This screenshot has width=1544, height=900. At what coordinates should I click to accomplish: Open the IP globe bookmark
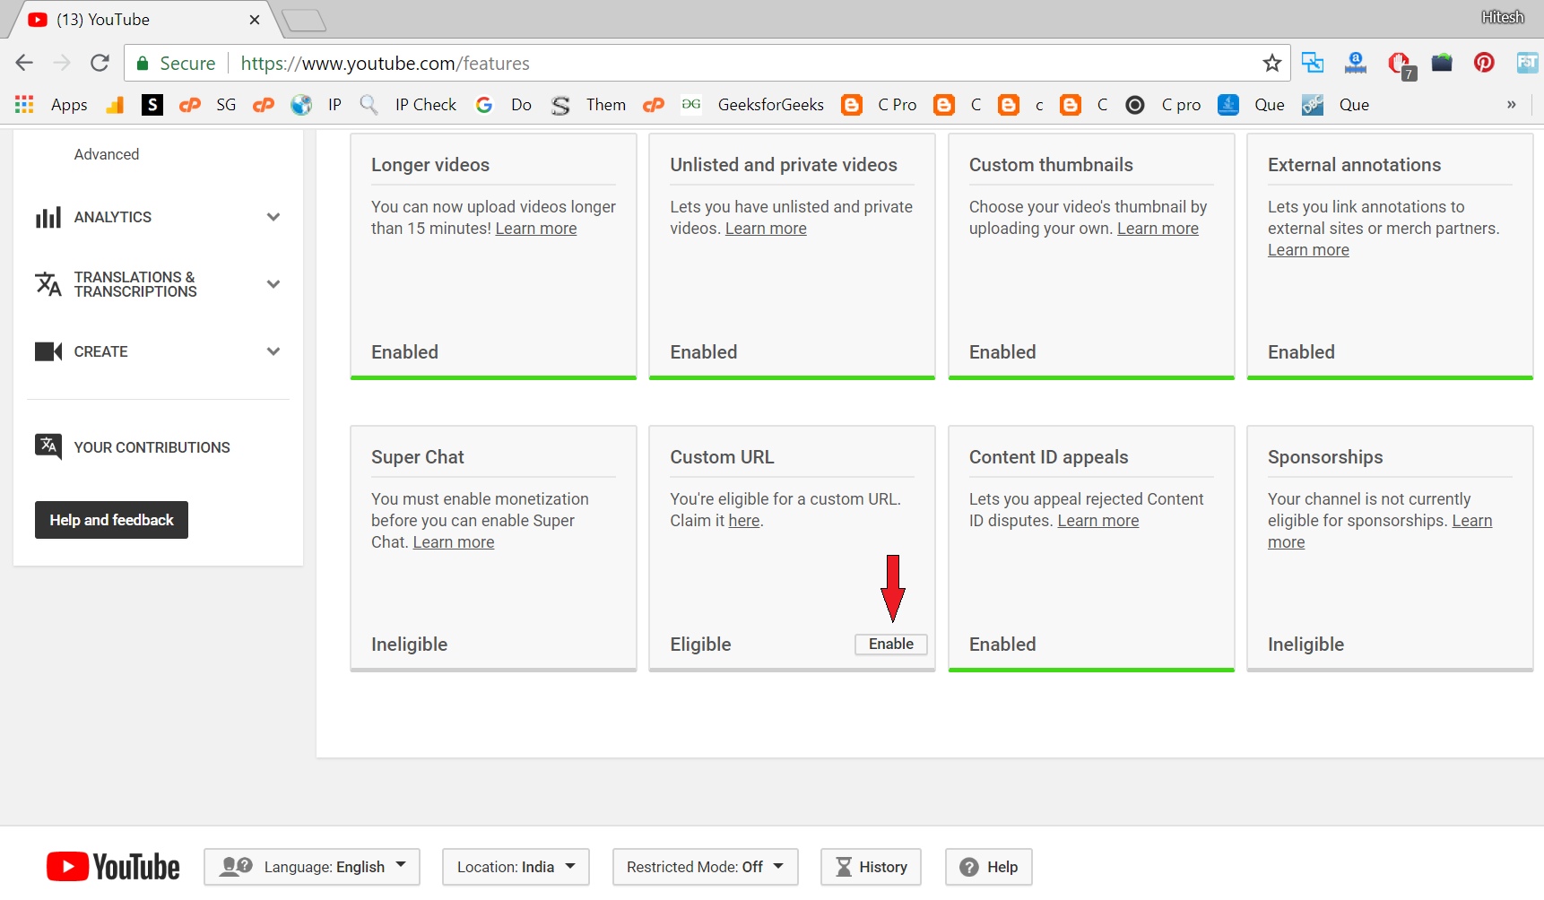316,105
